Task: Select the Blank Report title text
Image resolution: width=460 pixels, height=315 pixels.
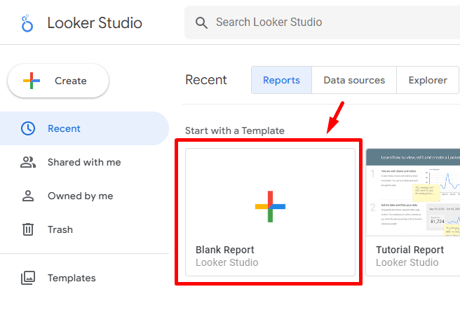Action: click(x=224, y=250)
